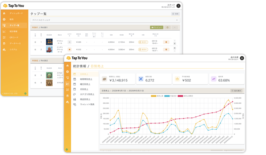Click tap list icon in front window sidebar
The height and width of the screenshot is (155, 266).
click(x=67, y=78)
